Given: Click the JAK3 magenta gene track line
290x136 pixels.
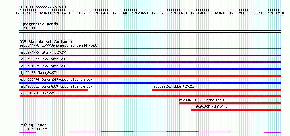Looking at the screenshot, I should tap(150, 132).
